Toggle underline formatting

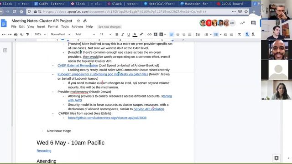[129, 35]
